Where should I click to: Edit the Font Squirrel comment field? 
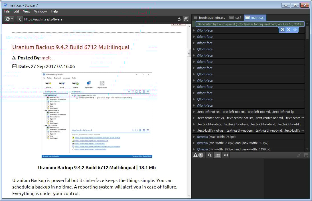pyautogui.click(x=250, y=24)
